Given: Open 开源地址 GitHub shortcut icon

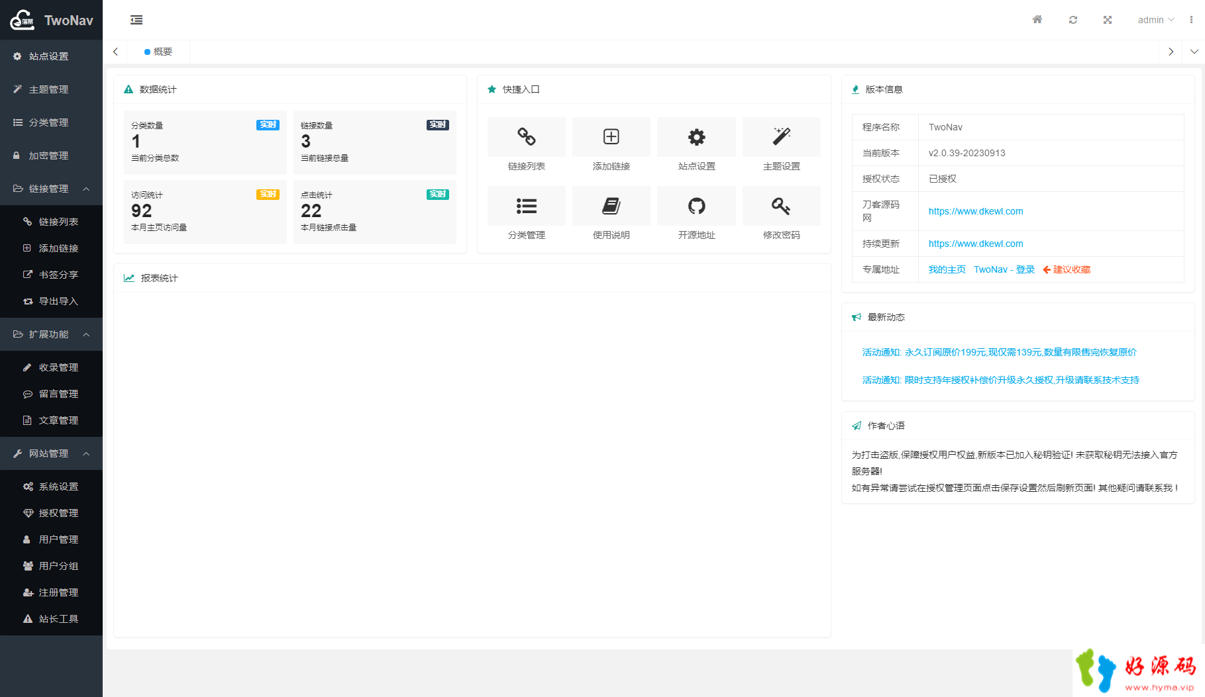Looking at the screenshot, I should pyautogui.click(x=696, y=206).
